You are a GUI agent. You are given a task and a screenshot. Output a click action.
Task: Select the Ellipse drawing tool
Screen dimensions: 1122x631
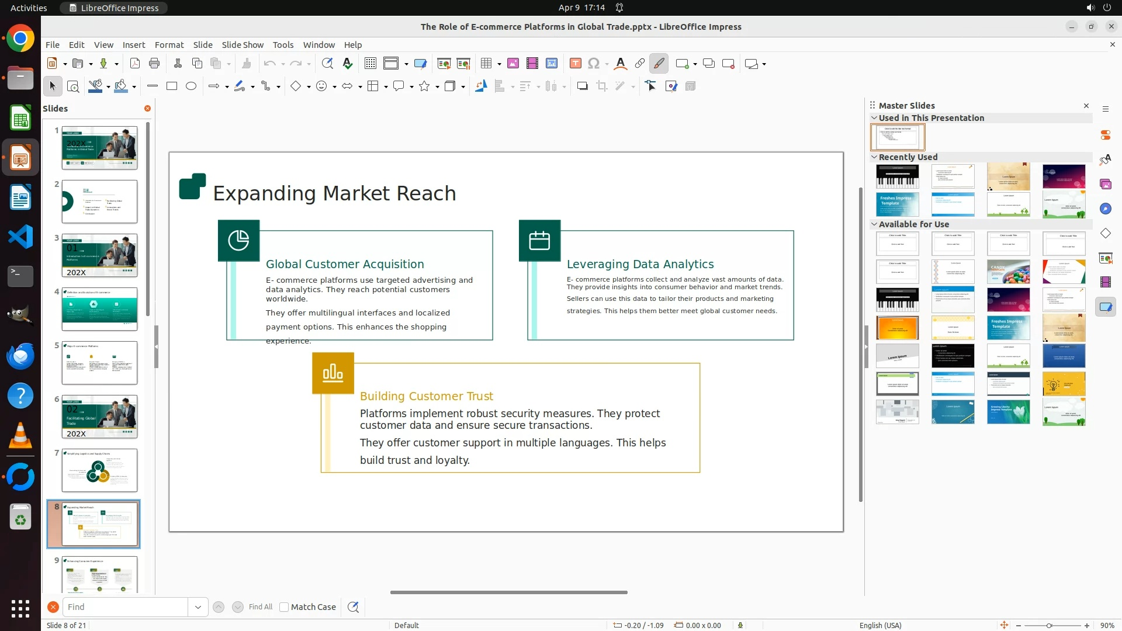(191, 86)
